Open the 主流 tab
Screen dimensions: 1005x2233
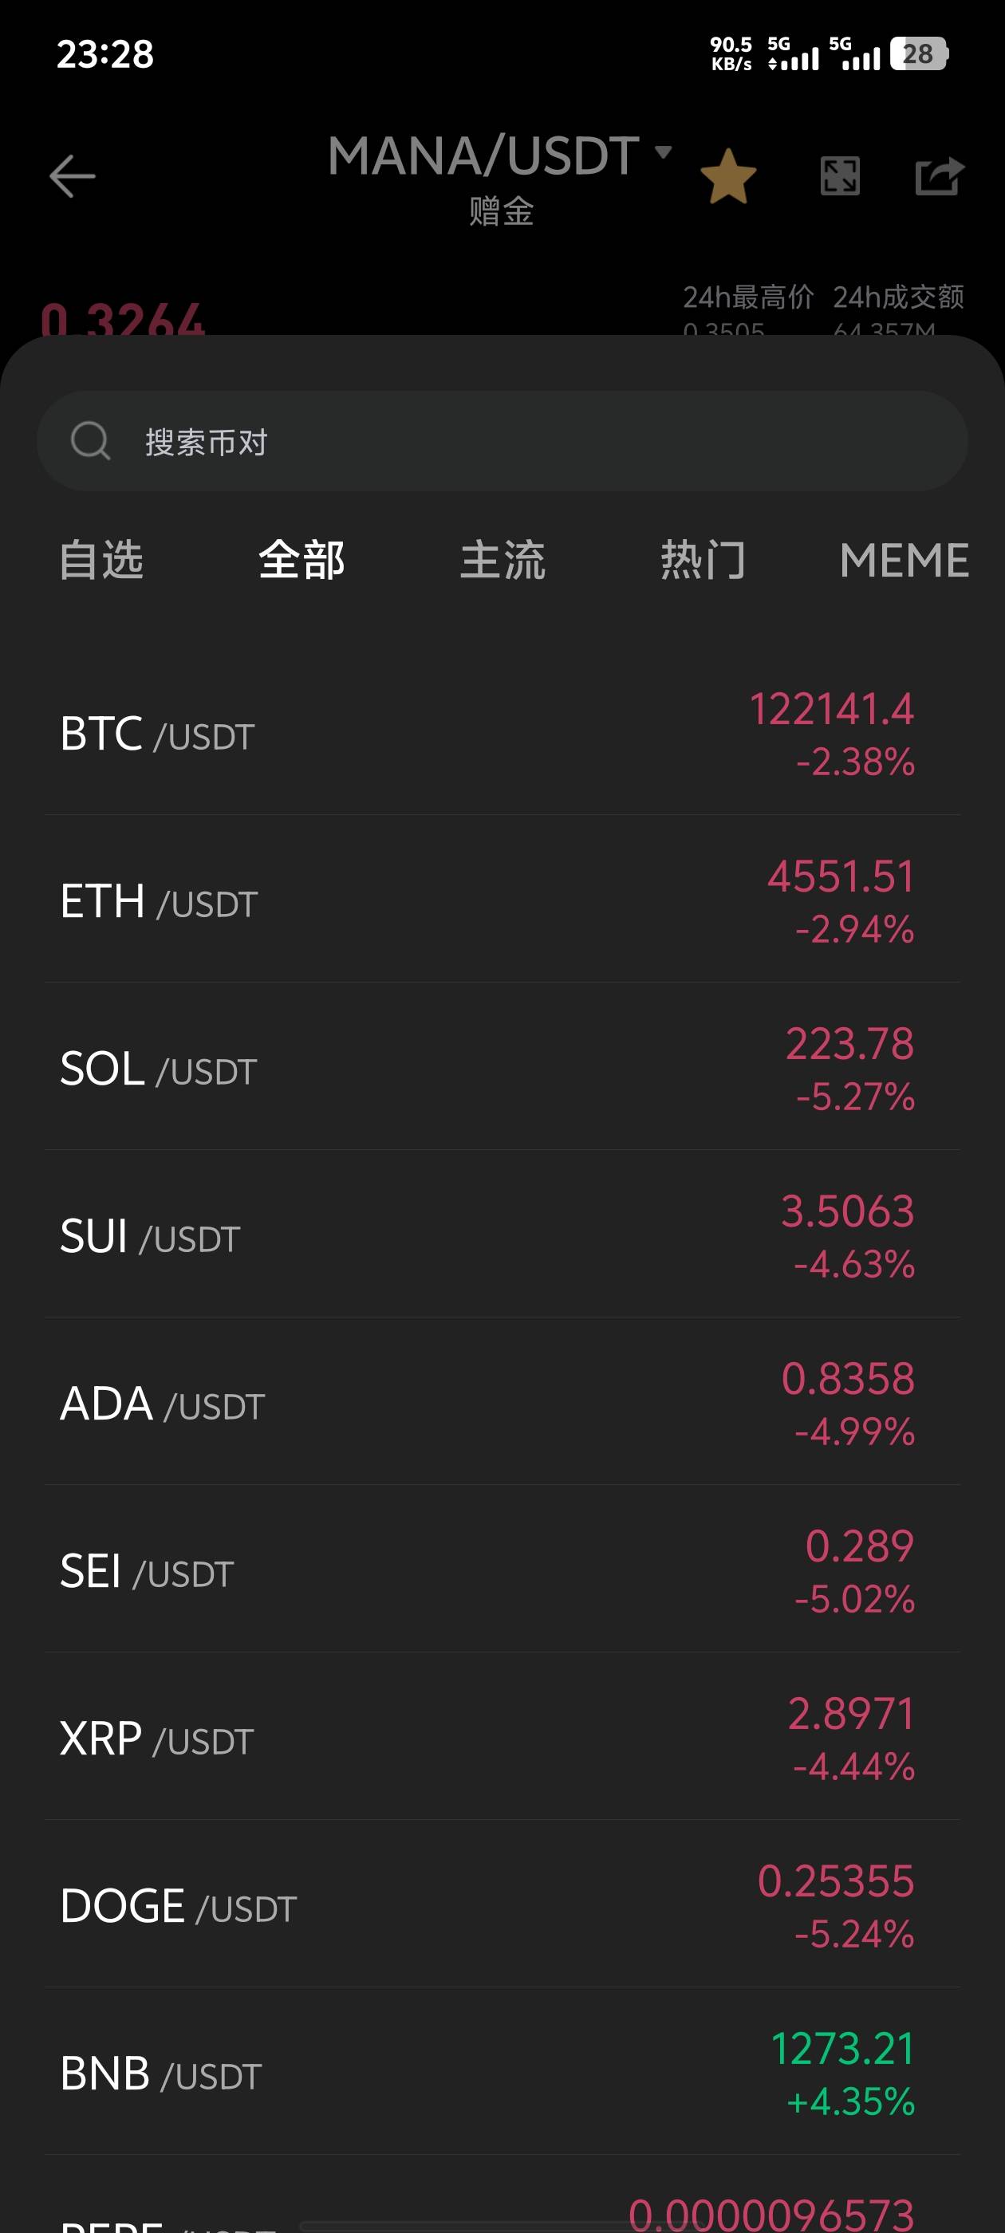pos(502,559)
